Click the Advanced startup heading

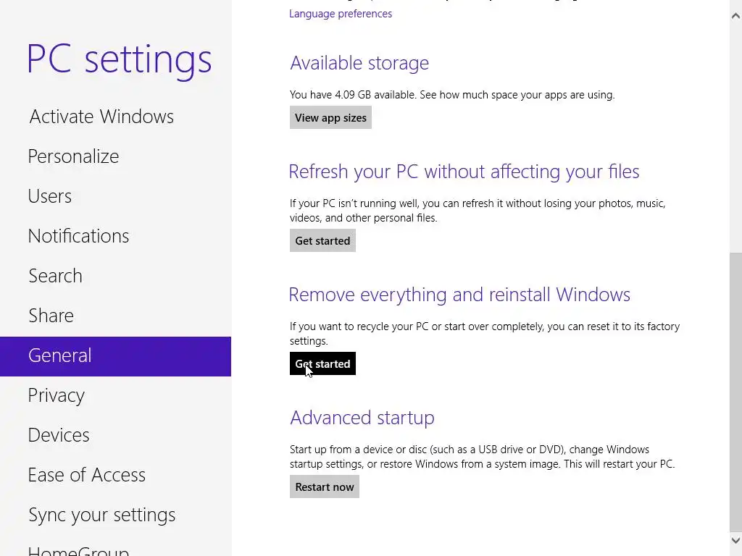click(362, 418)
